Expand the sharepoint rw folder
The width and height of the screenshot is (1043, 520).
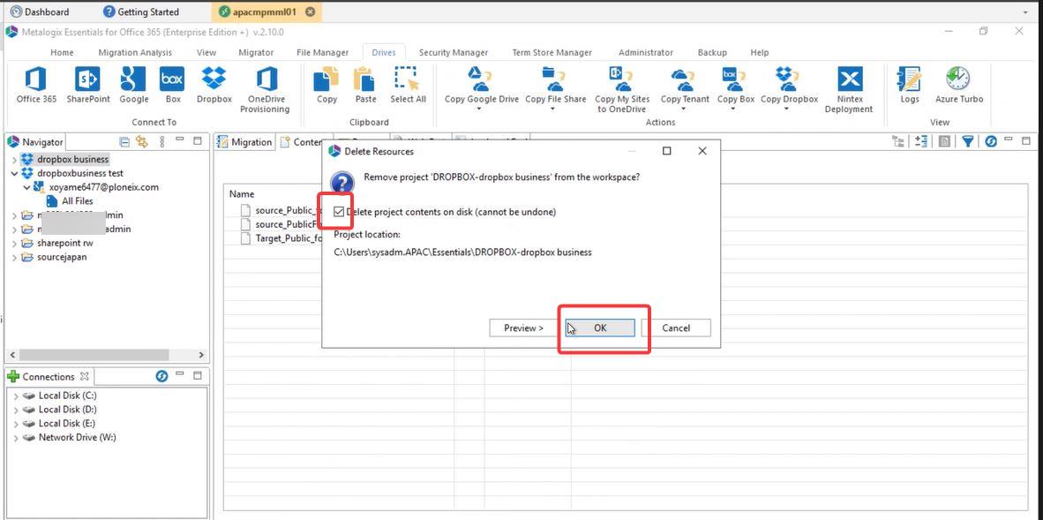click(x=15, y=243)
